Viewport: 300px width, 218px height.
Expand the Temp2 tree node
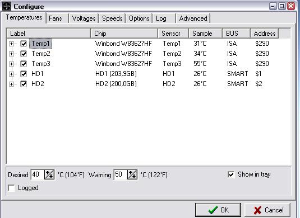[11, 54]
